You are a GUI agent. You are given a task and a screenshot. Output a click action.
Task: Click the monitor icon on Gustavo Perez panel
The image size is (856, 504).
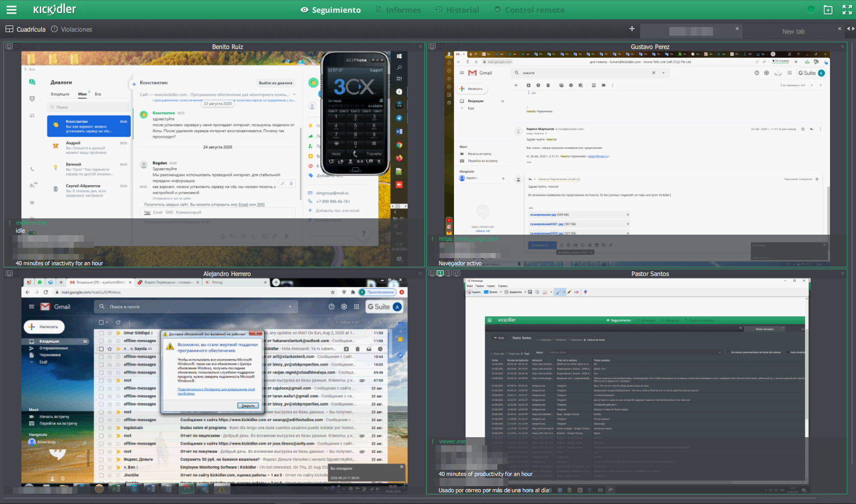coord(432,46)
